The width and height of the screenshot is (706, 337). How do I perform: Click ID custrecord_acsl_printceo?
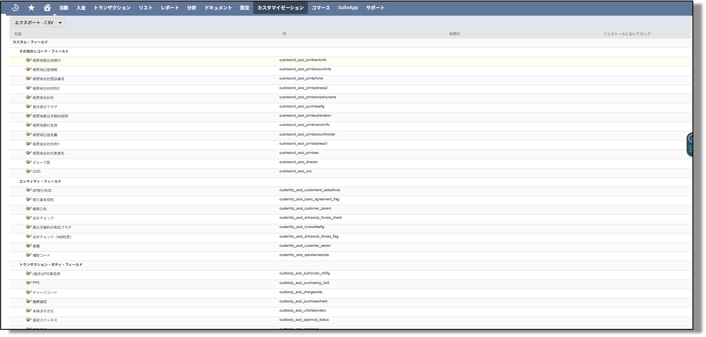click(x=299, y=152)
